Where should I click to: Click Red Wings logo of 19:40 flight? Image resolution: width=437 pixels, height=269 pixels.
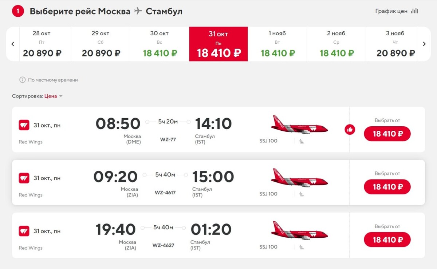(x=24, y=231)
